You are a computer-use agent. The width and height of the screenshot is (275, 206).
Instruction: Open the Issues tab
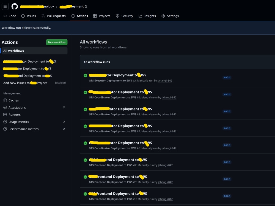29,16
